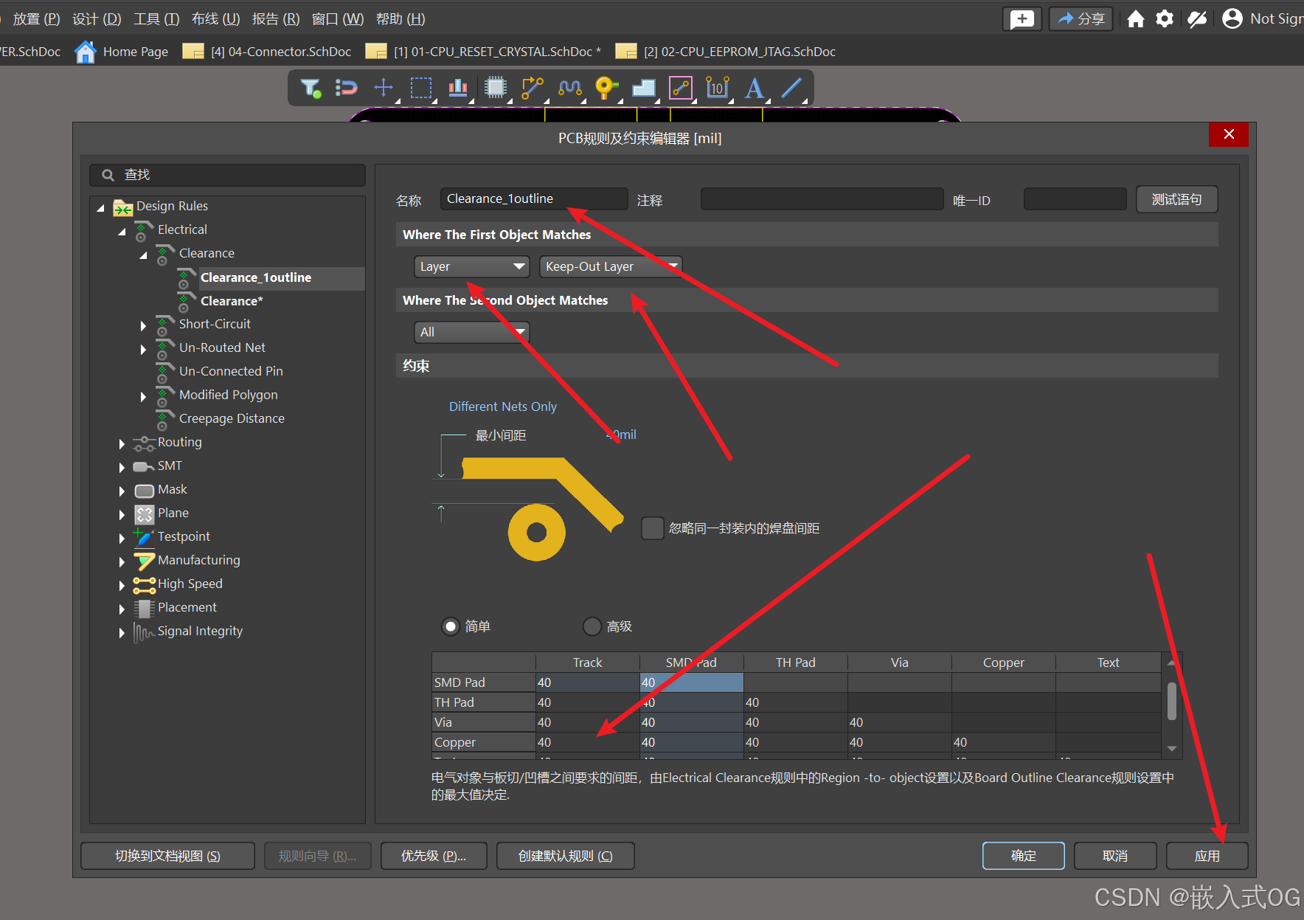Open the Keep-Out Layer dropdown
Viewport: 1304px width, 920px height.
click(611, 266)
